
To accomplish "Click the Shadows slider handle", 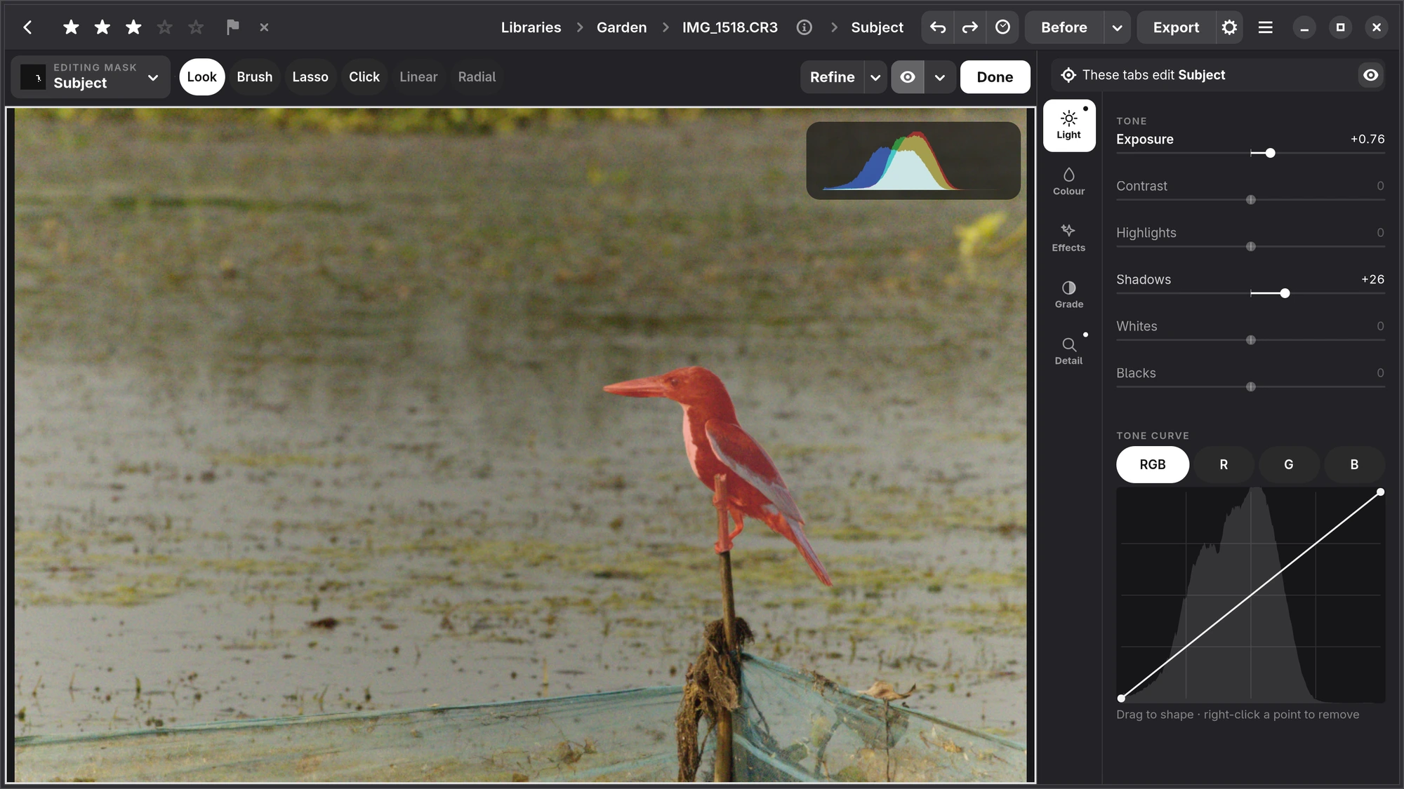I will [1285, 293].
